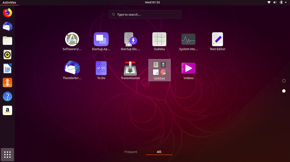Select the All applications tab
Image resolution: width=290 pixels, height=162 pixels.
tap(159, 152)
